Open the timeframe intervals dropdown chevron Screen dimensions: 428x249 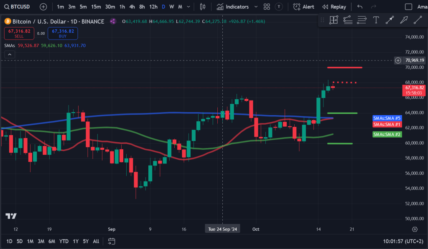coord(188,7)
